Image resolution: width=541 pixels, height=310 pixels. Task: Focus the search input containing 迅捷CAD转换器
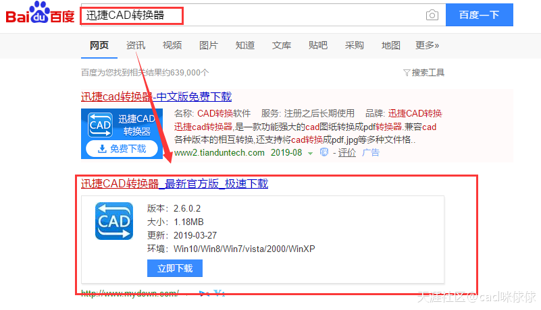[x=263, y=15]
